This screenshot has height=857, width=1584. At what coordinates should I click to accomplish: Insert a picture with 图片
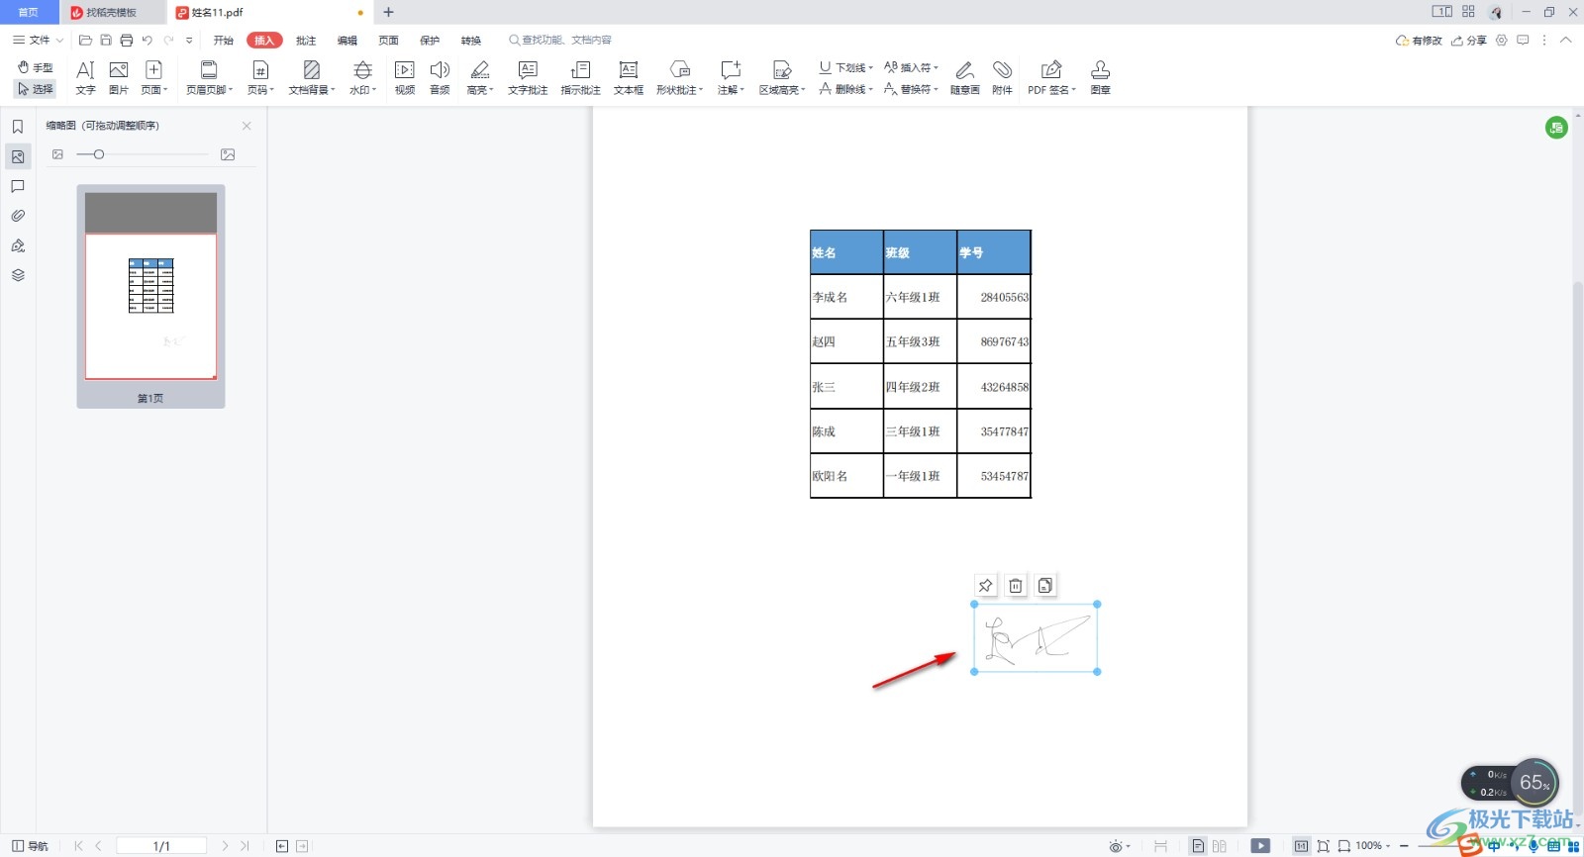pos(119,77)
